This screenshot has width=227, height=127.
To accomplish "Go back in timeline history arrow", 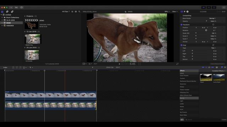I will pos(93,67).
